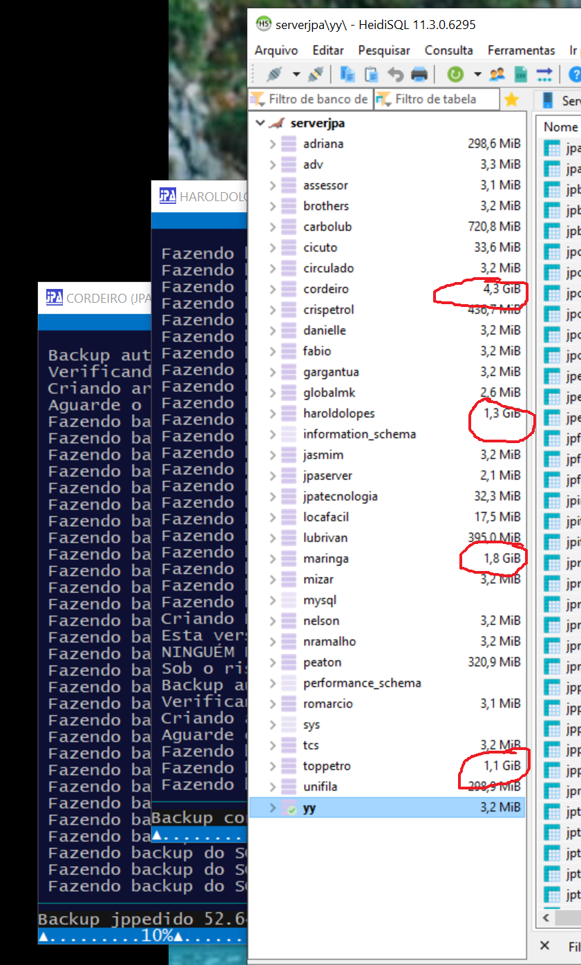Click the 32,3 MiB size of jpatecnologia

tap(497, 496)
